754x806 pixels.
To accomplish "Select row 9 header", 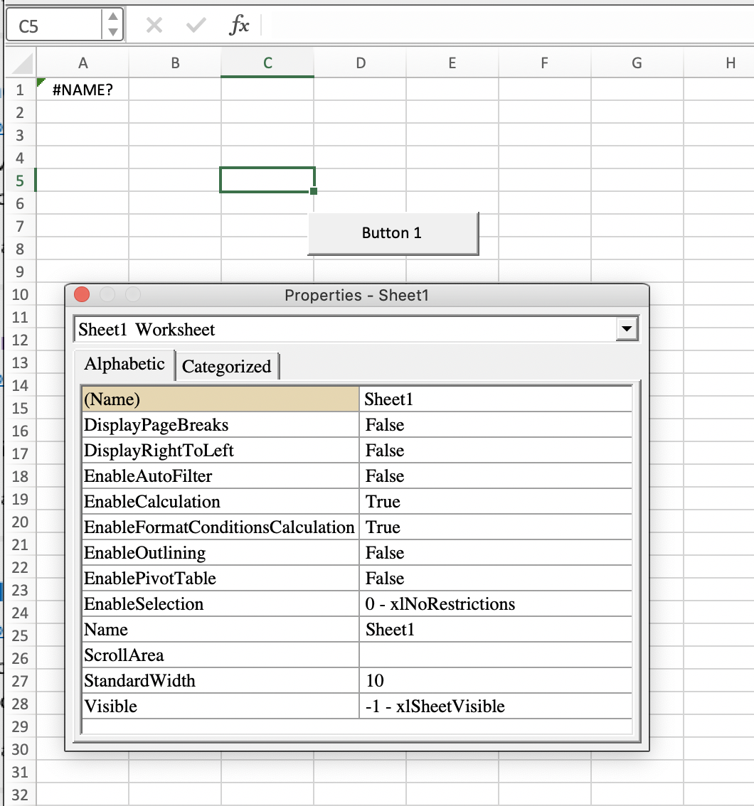I will (x=20, y=272).
